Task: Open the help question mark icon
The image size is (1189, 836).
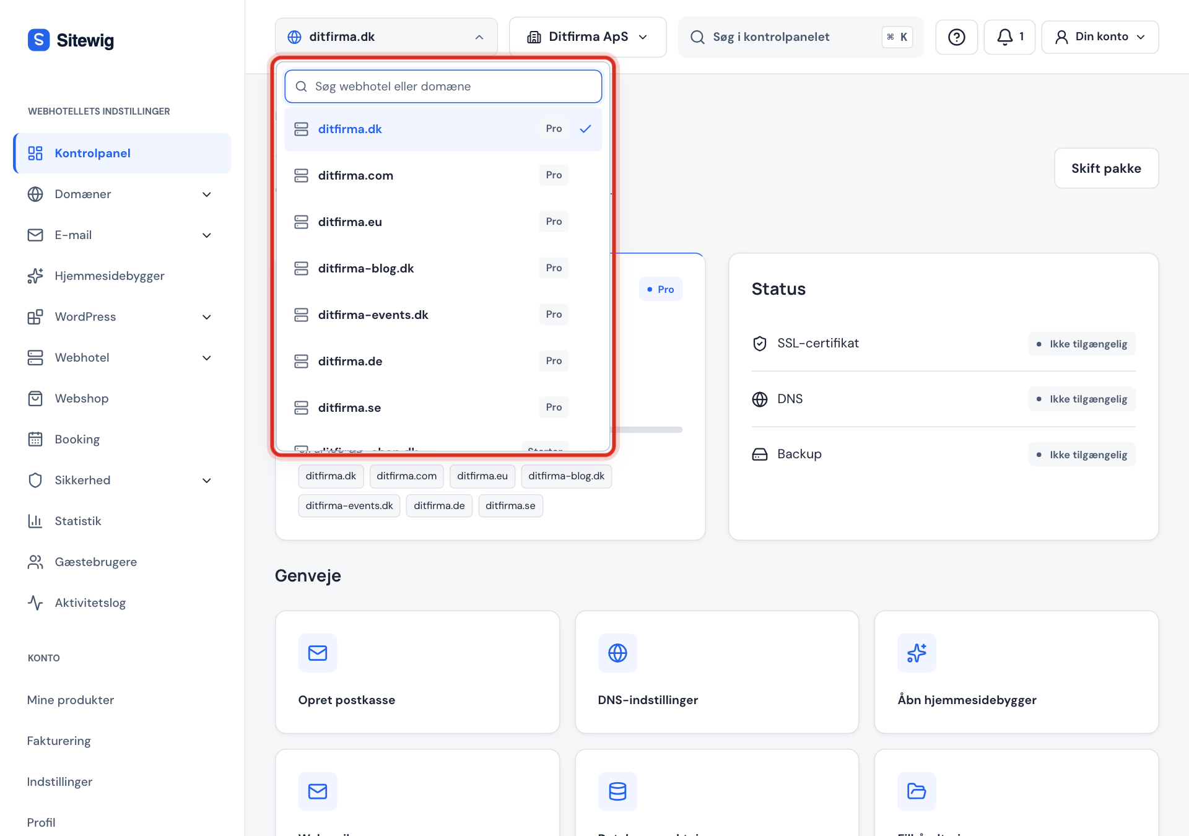Action: 956,37
